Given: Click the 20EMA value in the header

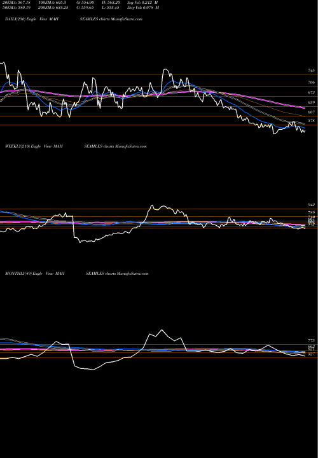Looking at the screenshot, I should (17, 3).
